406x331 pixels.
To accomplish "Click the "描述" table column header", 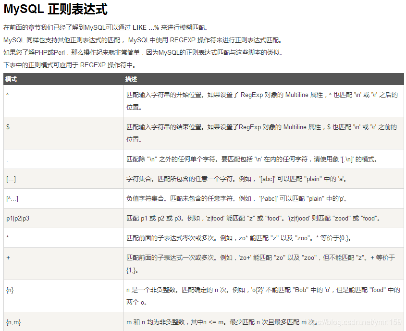I will (264, 79).
